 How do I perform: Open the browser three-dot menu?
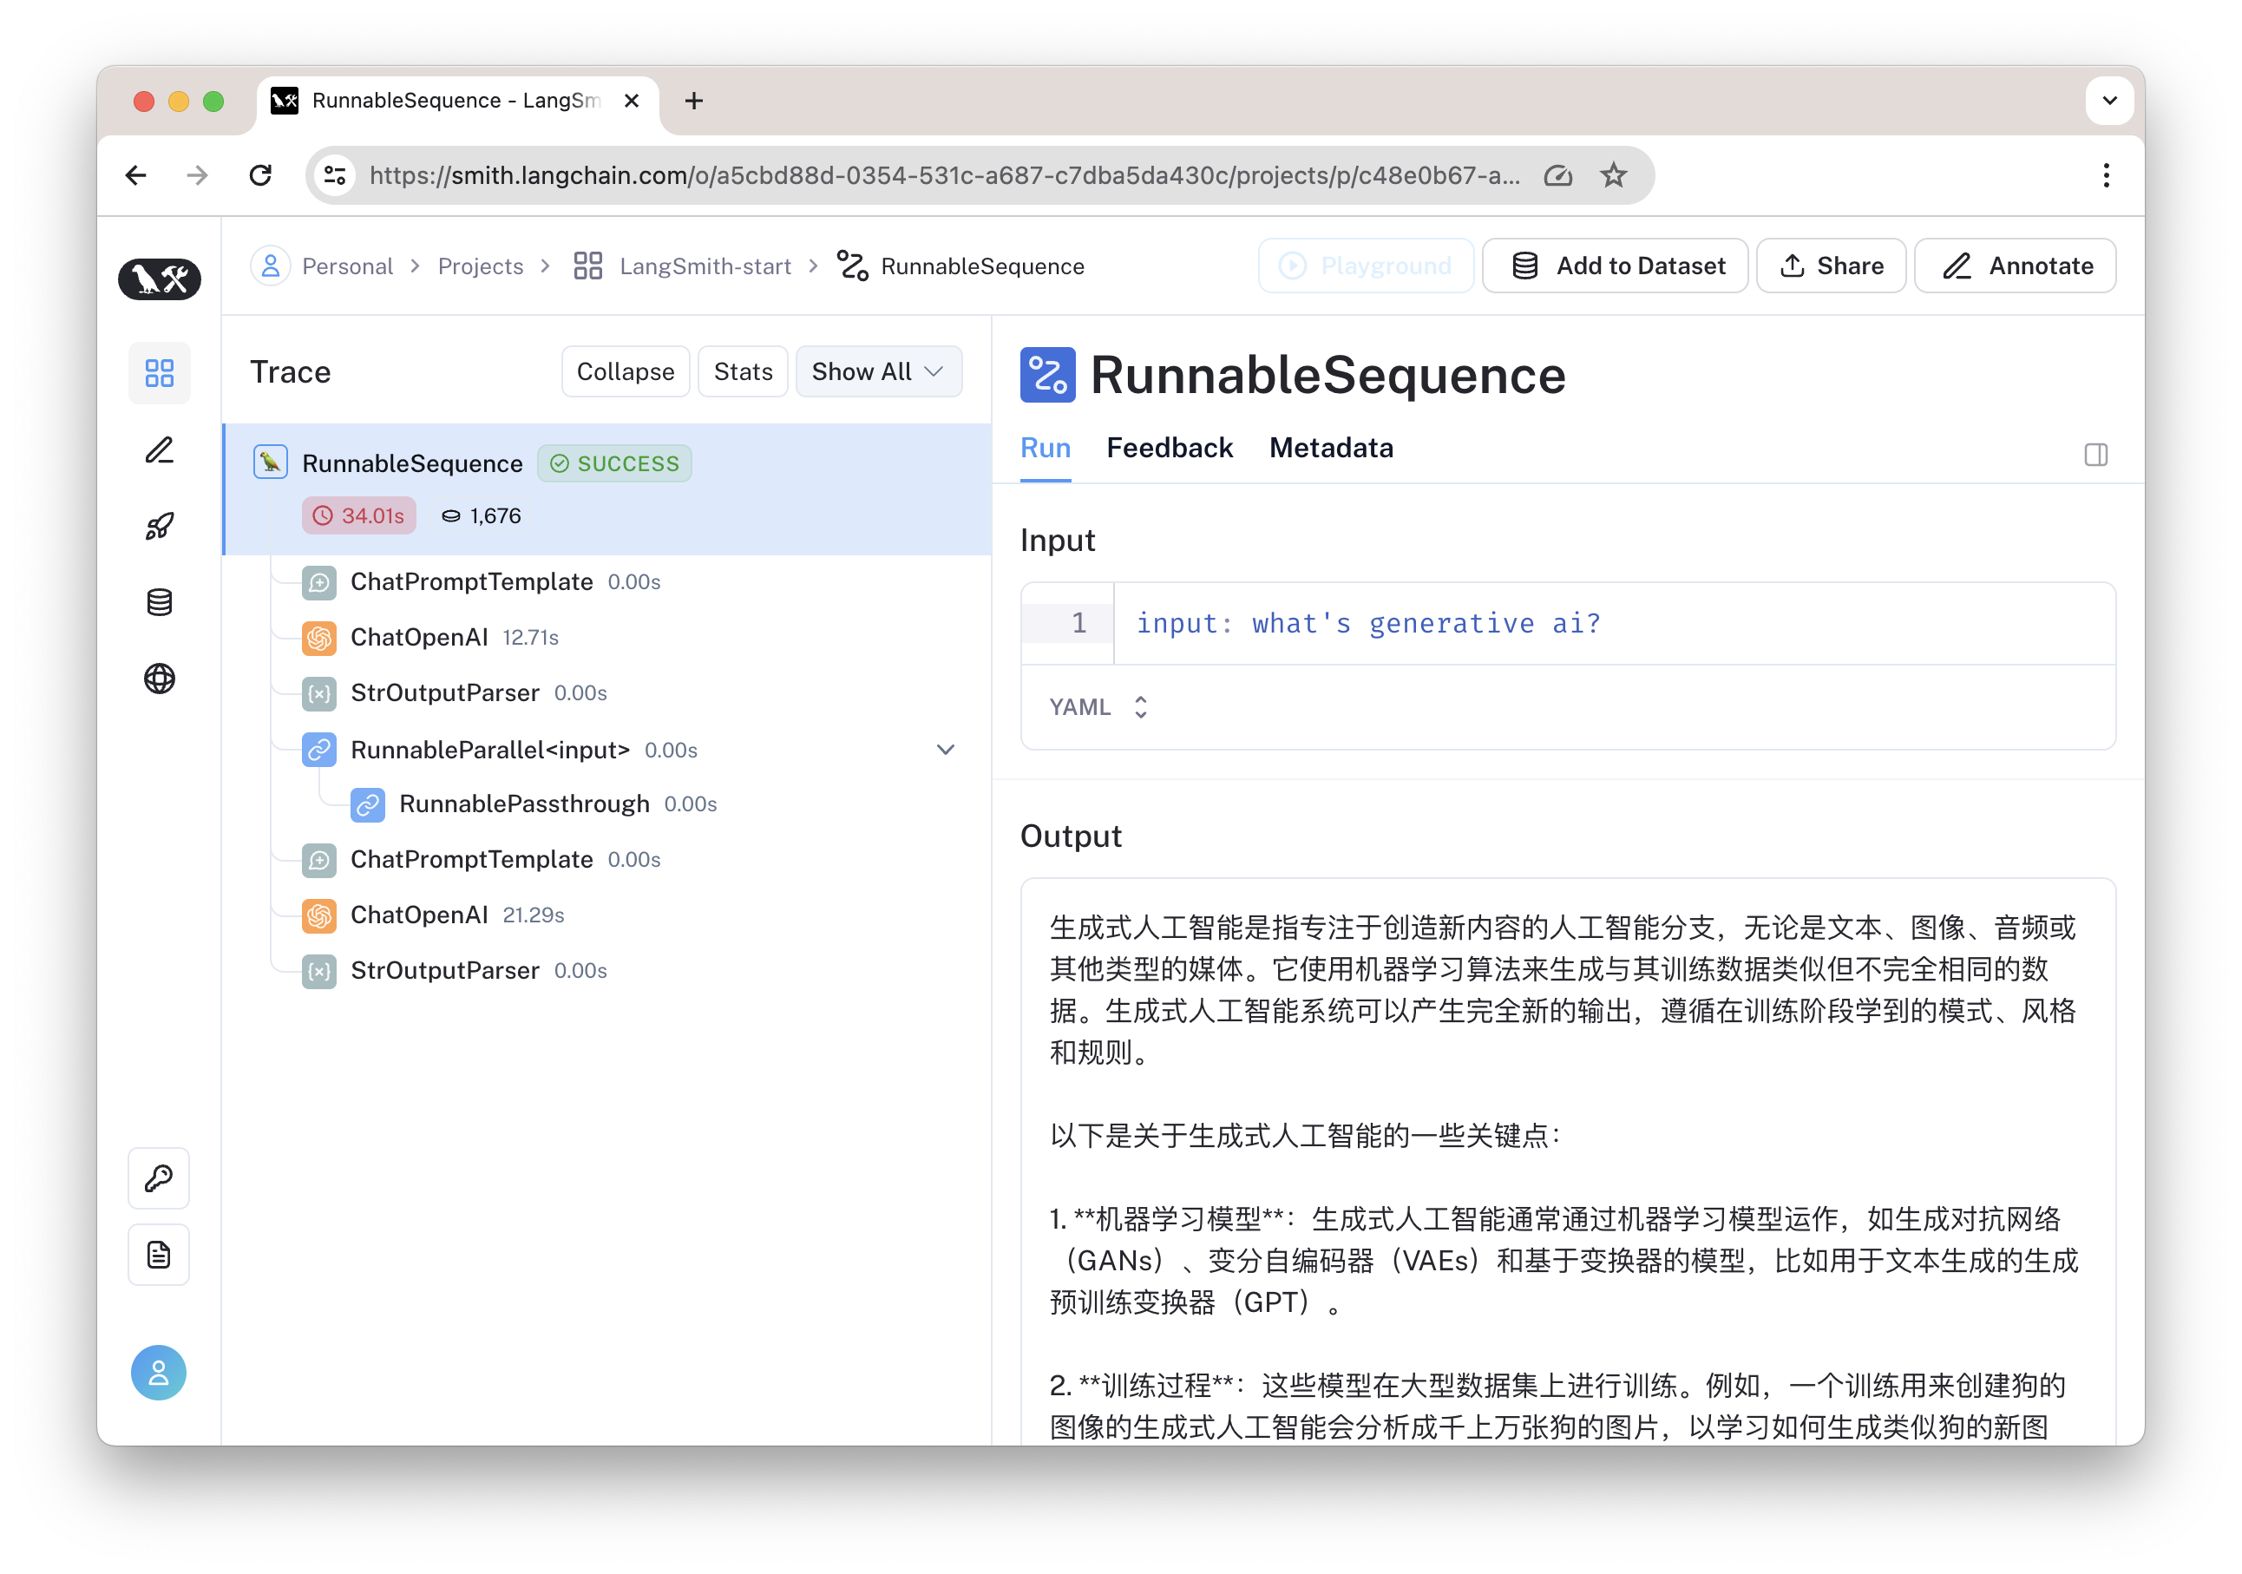(x=2107, y=176)
